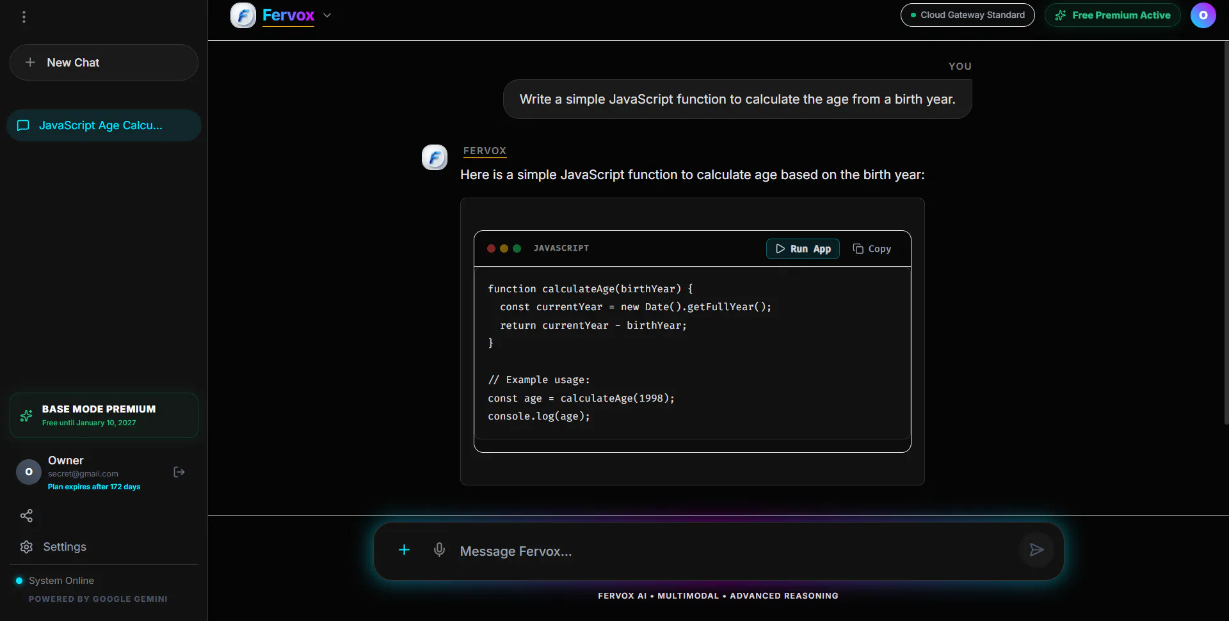Click the 'console.log(age);' code line
The height and width of the screenshot is (621, 1229).
539,416
